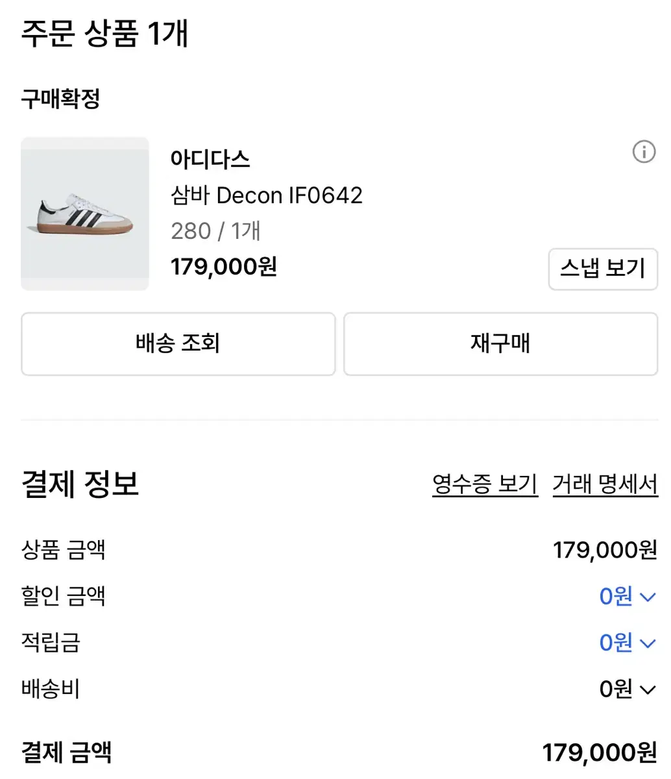Reorder using the 재구매 button
Viewport: 671px width, 779px height.
coord(500,343)
